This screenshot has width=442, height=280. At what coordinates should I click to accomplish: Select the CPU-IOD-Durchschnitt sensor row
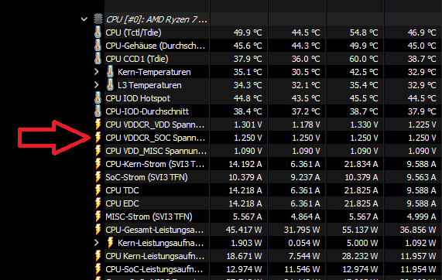point(268,111)
